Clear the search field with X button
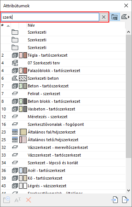The image size is (132, 207). [104, 17]
